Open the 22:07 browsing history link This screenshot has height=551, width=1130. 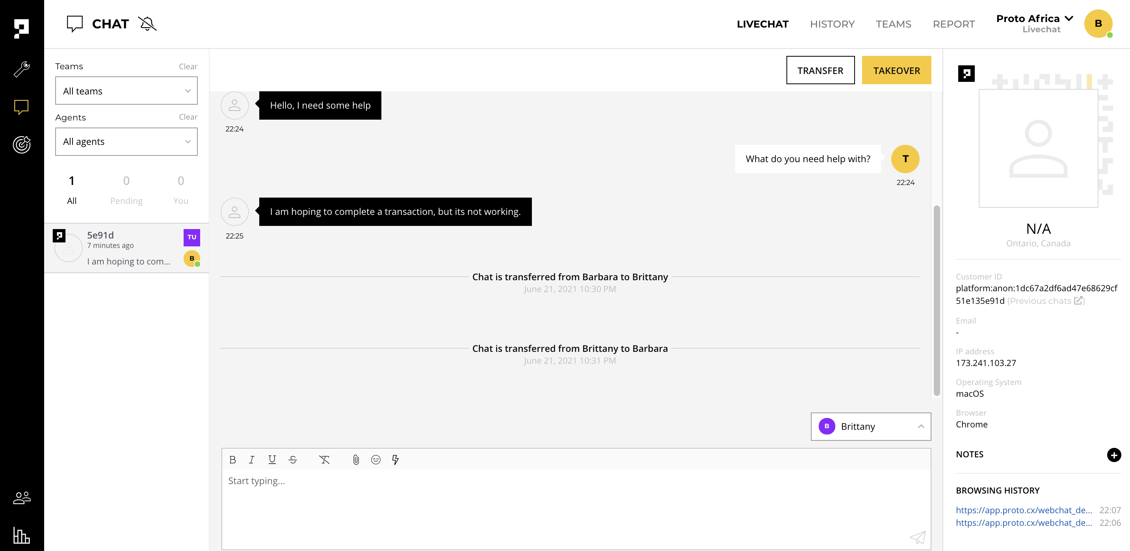(1024, 510)
